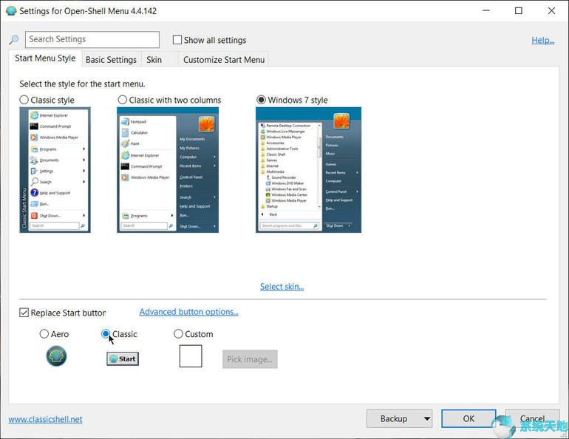This screenshot has height=439, width=569.
Task: Expand the Backup dropdown arrow
Action: 427,419
